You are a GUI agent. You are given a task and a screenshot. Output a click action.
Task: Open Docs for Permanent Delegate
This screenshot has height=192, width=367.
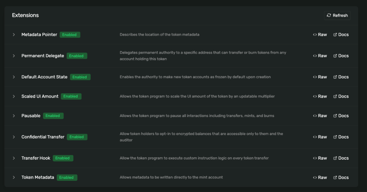341,56
